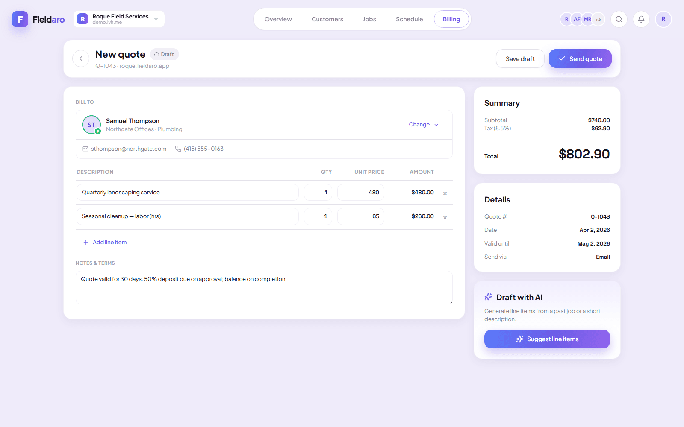Viewport: 684px width, 427px height.
Task: Click Add line item
Action: point(105,243)
